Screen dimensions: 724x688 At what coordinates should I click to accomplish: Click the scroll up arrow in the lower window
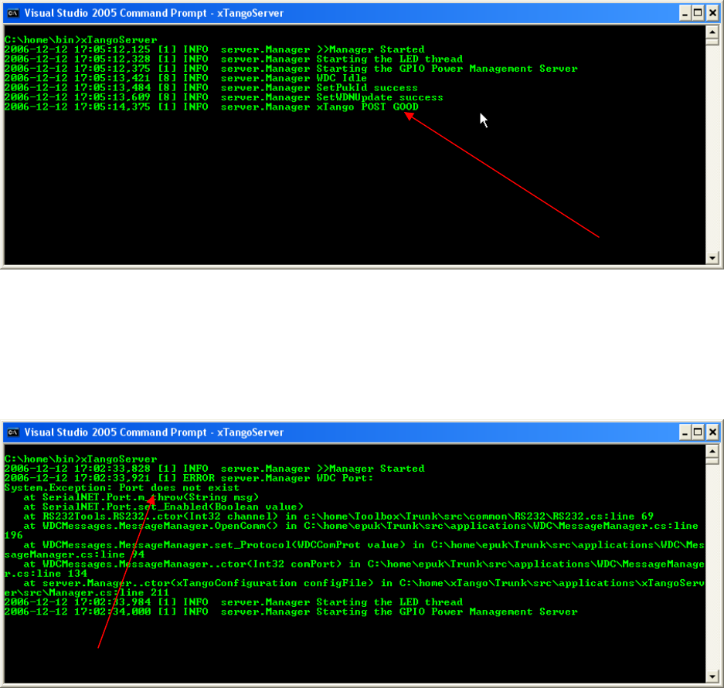(x=712, y=451)
